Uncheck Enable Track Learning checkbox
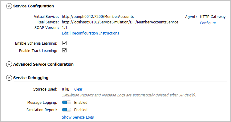 64,51
